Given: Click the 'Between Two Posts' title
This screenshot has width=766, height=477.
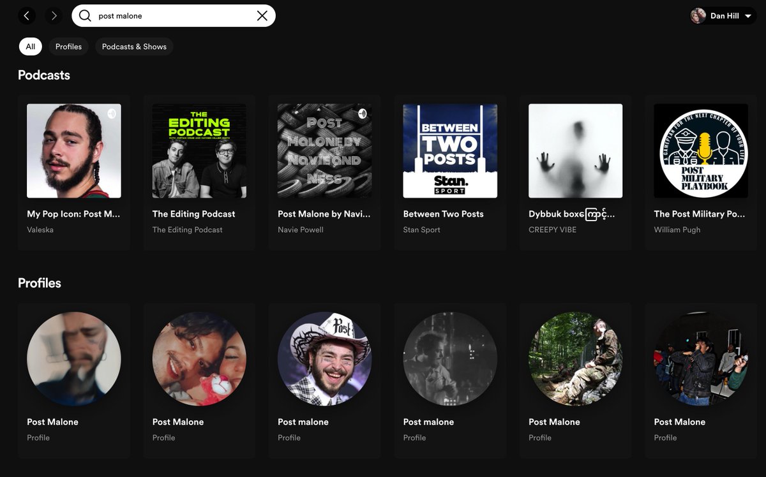Looking at the screenshot, I should click(x=444, y=214).
